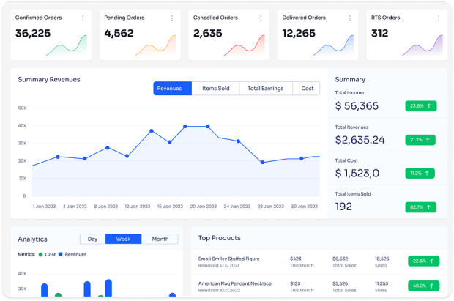Select Month view in Analytics
The image size is (454, 301).
tap(160, 239)
